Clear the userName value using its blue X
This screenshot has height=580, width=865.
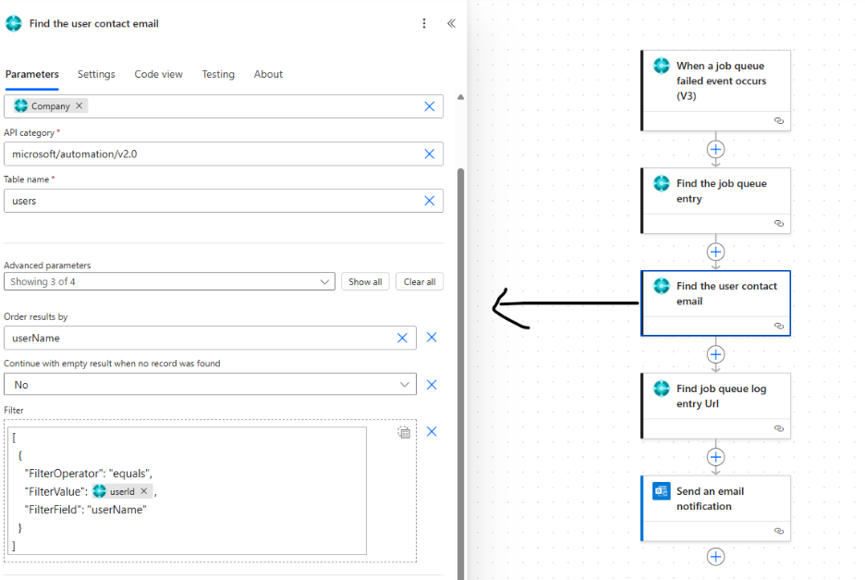[402, 338]
